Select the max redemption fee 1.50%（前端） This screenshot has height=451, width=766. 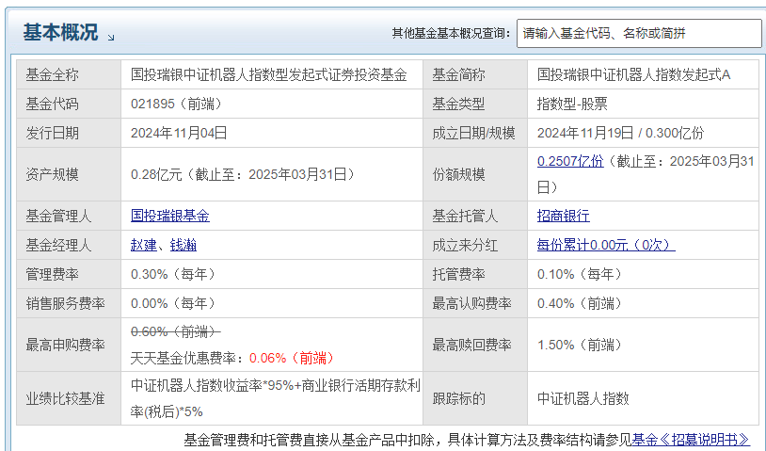coord(580,345)
